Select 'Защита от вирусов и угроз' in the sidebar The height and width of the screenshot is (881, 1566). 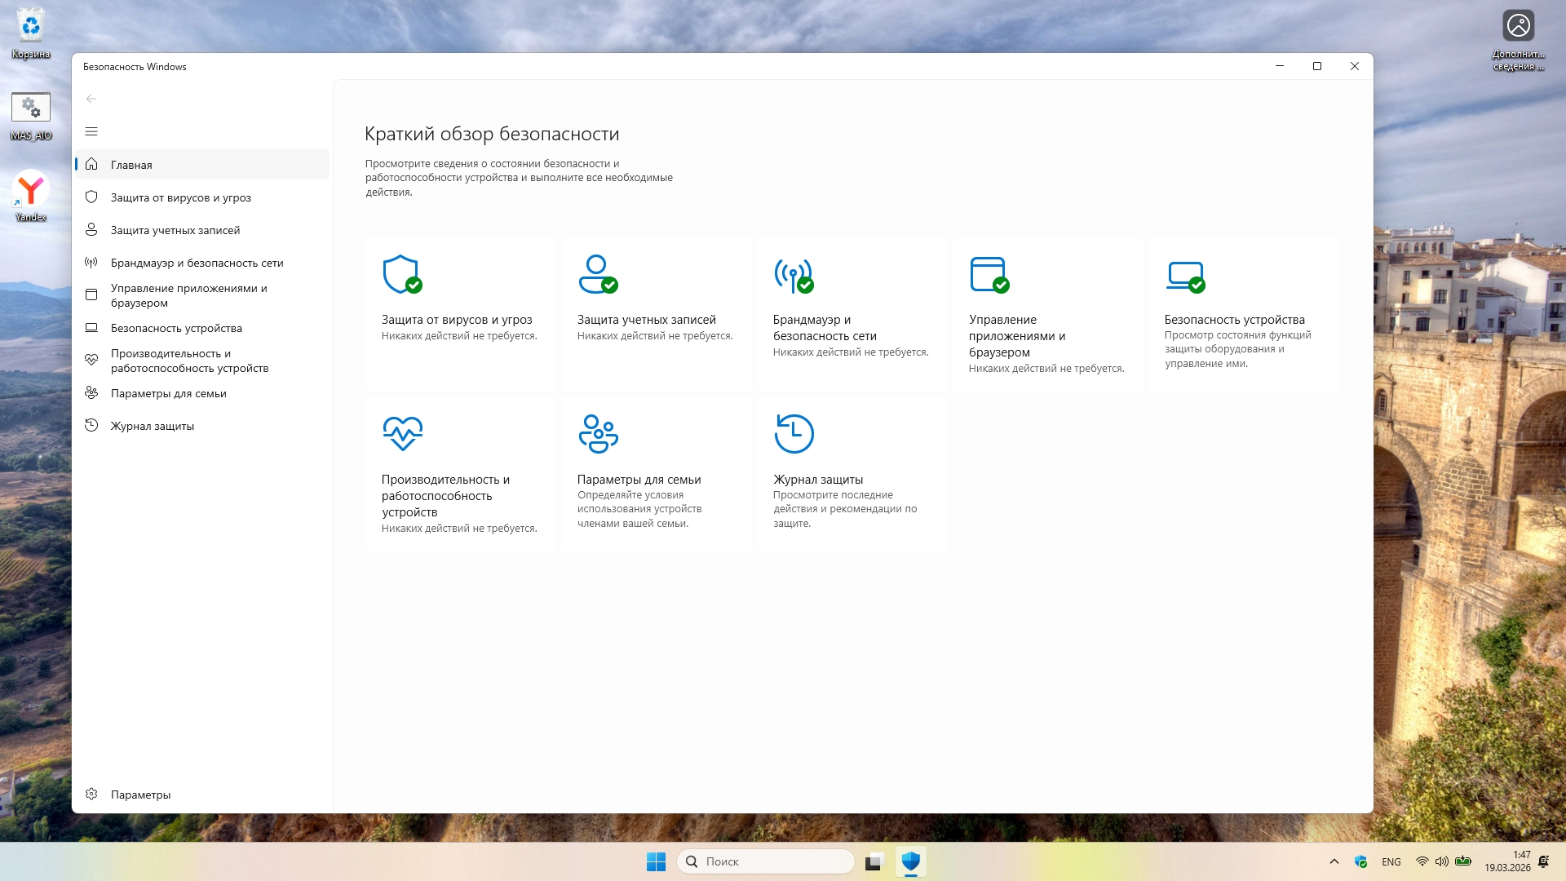(x=180, y=197)
